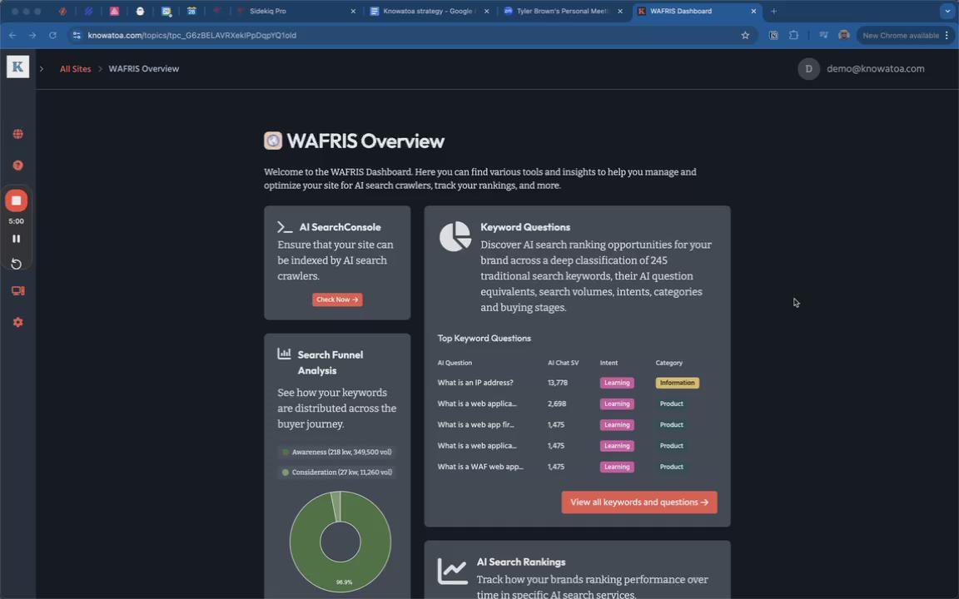Viewport: 959px width, 599px height.
Task: Click the Keyword Questions pie icon
Action: tap(455, 236)
